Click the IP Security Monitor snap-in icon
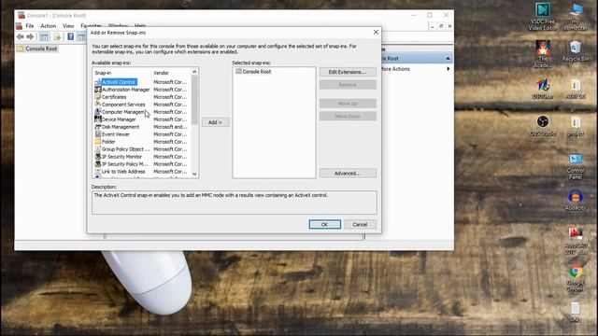598x336 pixels. 97,157
